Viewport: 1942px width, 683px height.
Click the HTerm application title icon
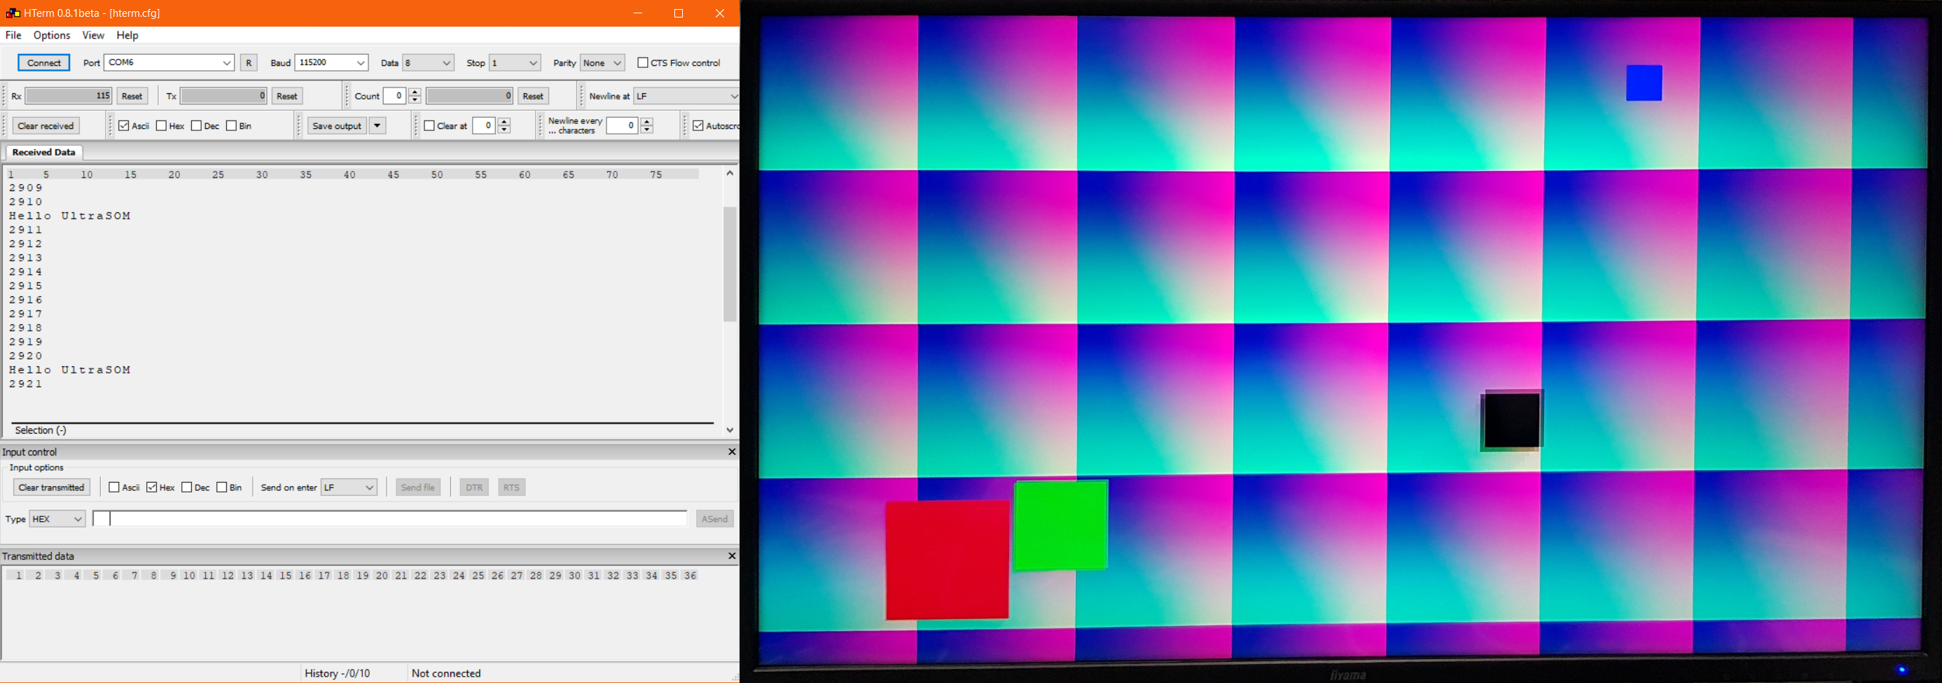pyautogui.click(x=13, y=13)
